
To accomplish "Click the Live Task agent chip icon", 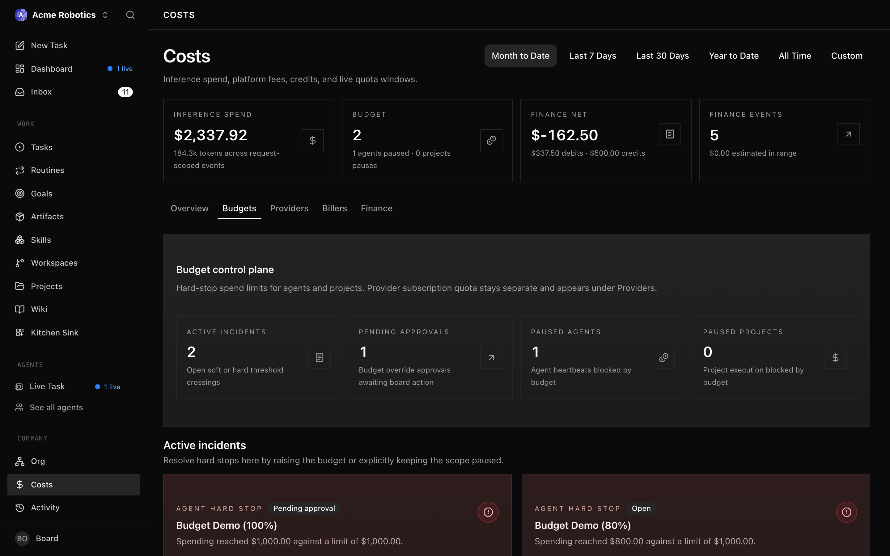I will 19,386.
